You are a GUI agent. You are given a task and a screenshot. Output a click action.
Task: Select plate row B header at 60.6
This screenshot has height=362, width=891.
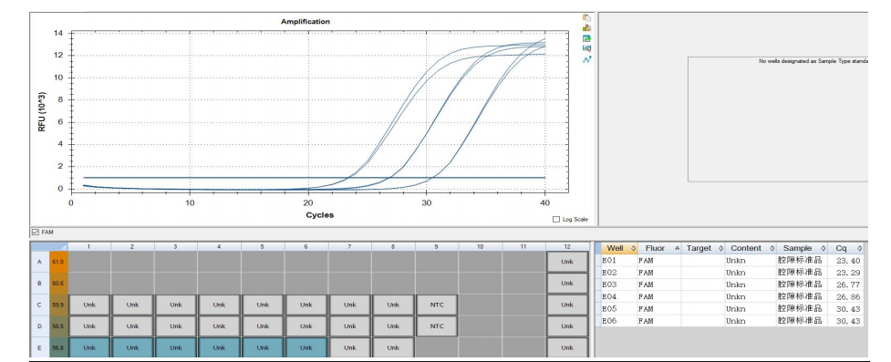49,283
